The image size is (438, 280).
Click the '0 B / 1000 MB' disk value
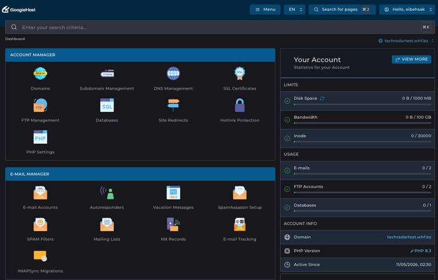[x=416, y=98]
